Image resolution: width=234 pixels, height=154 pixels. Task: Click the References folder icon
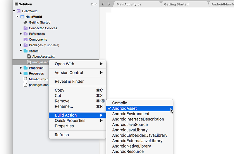[x=25, y=34]
